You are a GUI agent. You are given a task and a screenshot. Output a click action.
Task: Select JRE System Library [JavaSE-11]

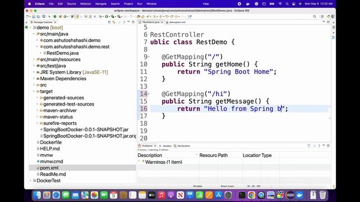click(74, 72)
